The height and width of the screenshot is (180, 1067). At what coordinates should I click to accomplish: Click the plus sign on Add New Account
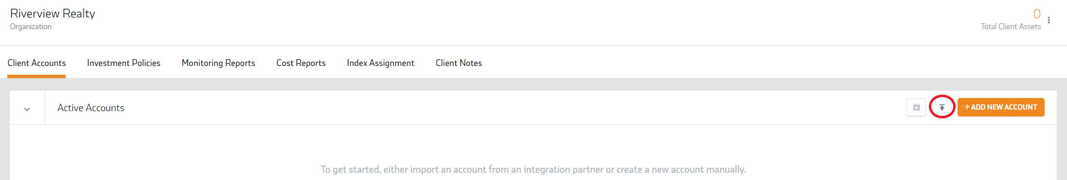[967, 107]
